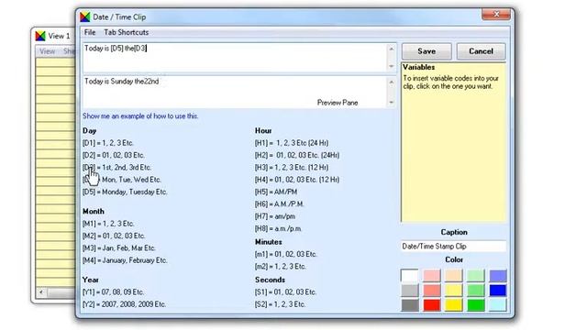Insert the [H3] 12-hour code
Viewport: 587px width, 330px height.
point(292,168)
